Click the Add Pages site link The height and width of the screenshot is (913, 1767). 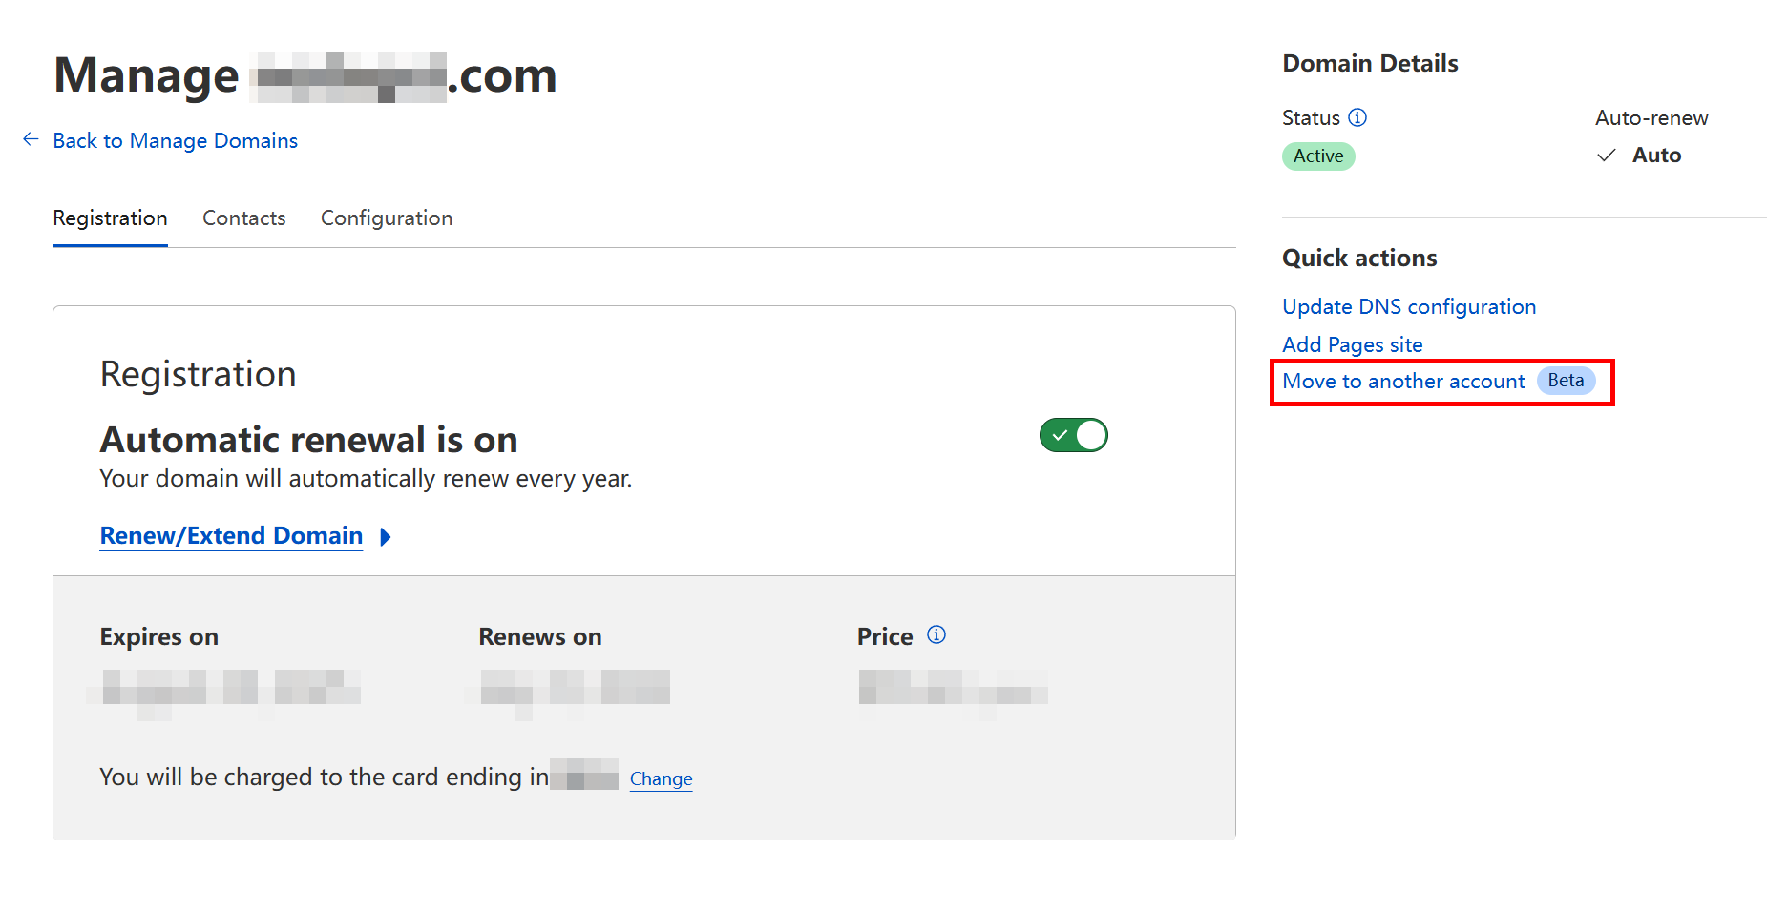[1352, 345]
